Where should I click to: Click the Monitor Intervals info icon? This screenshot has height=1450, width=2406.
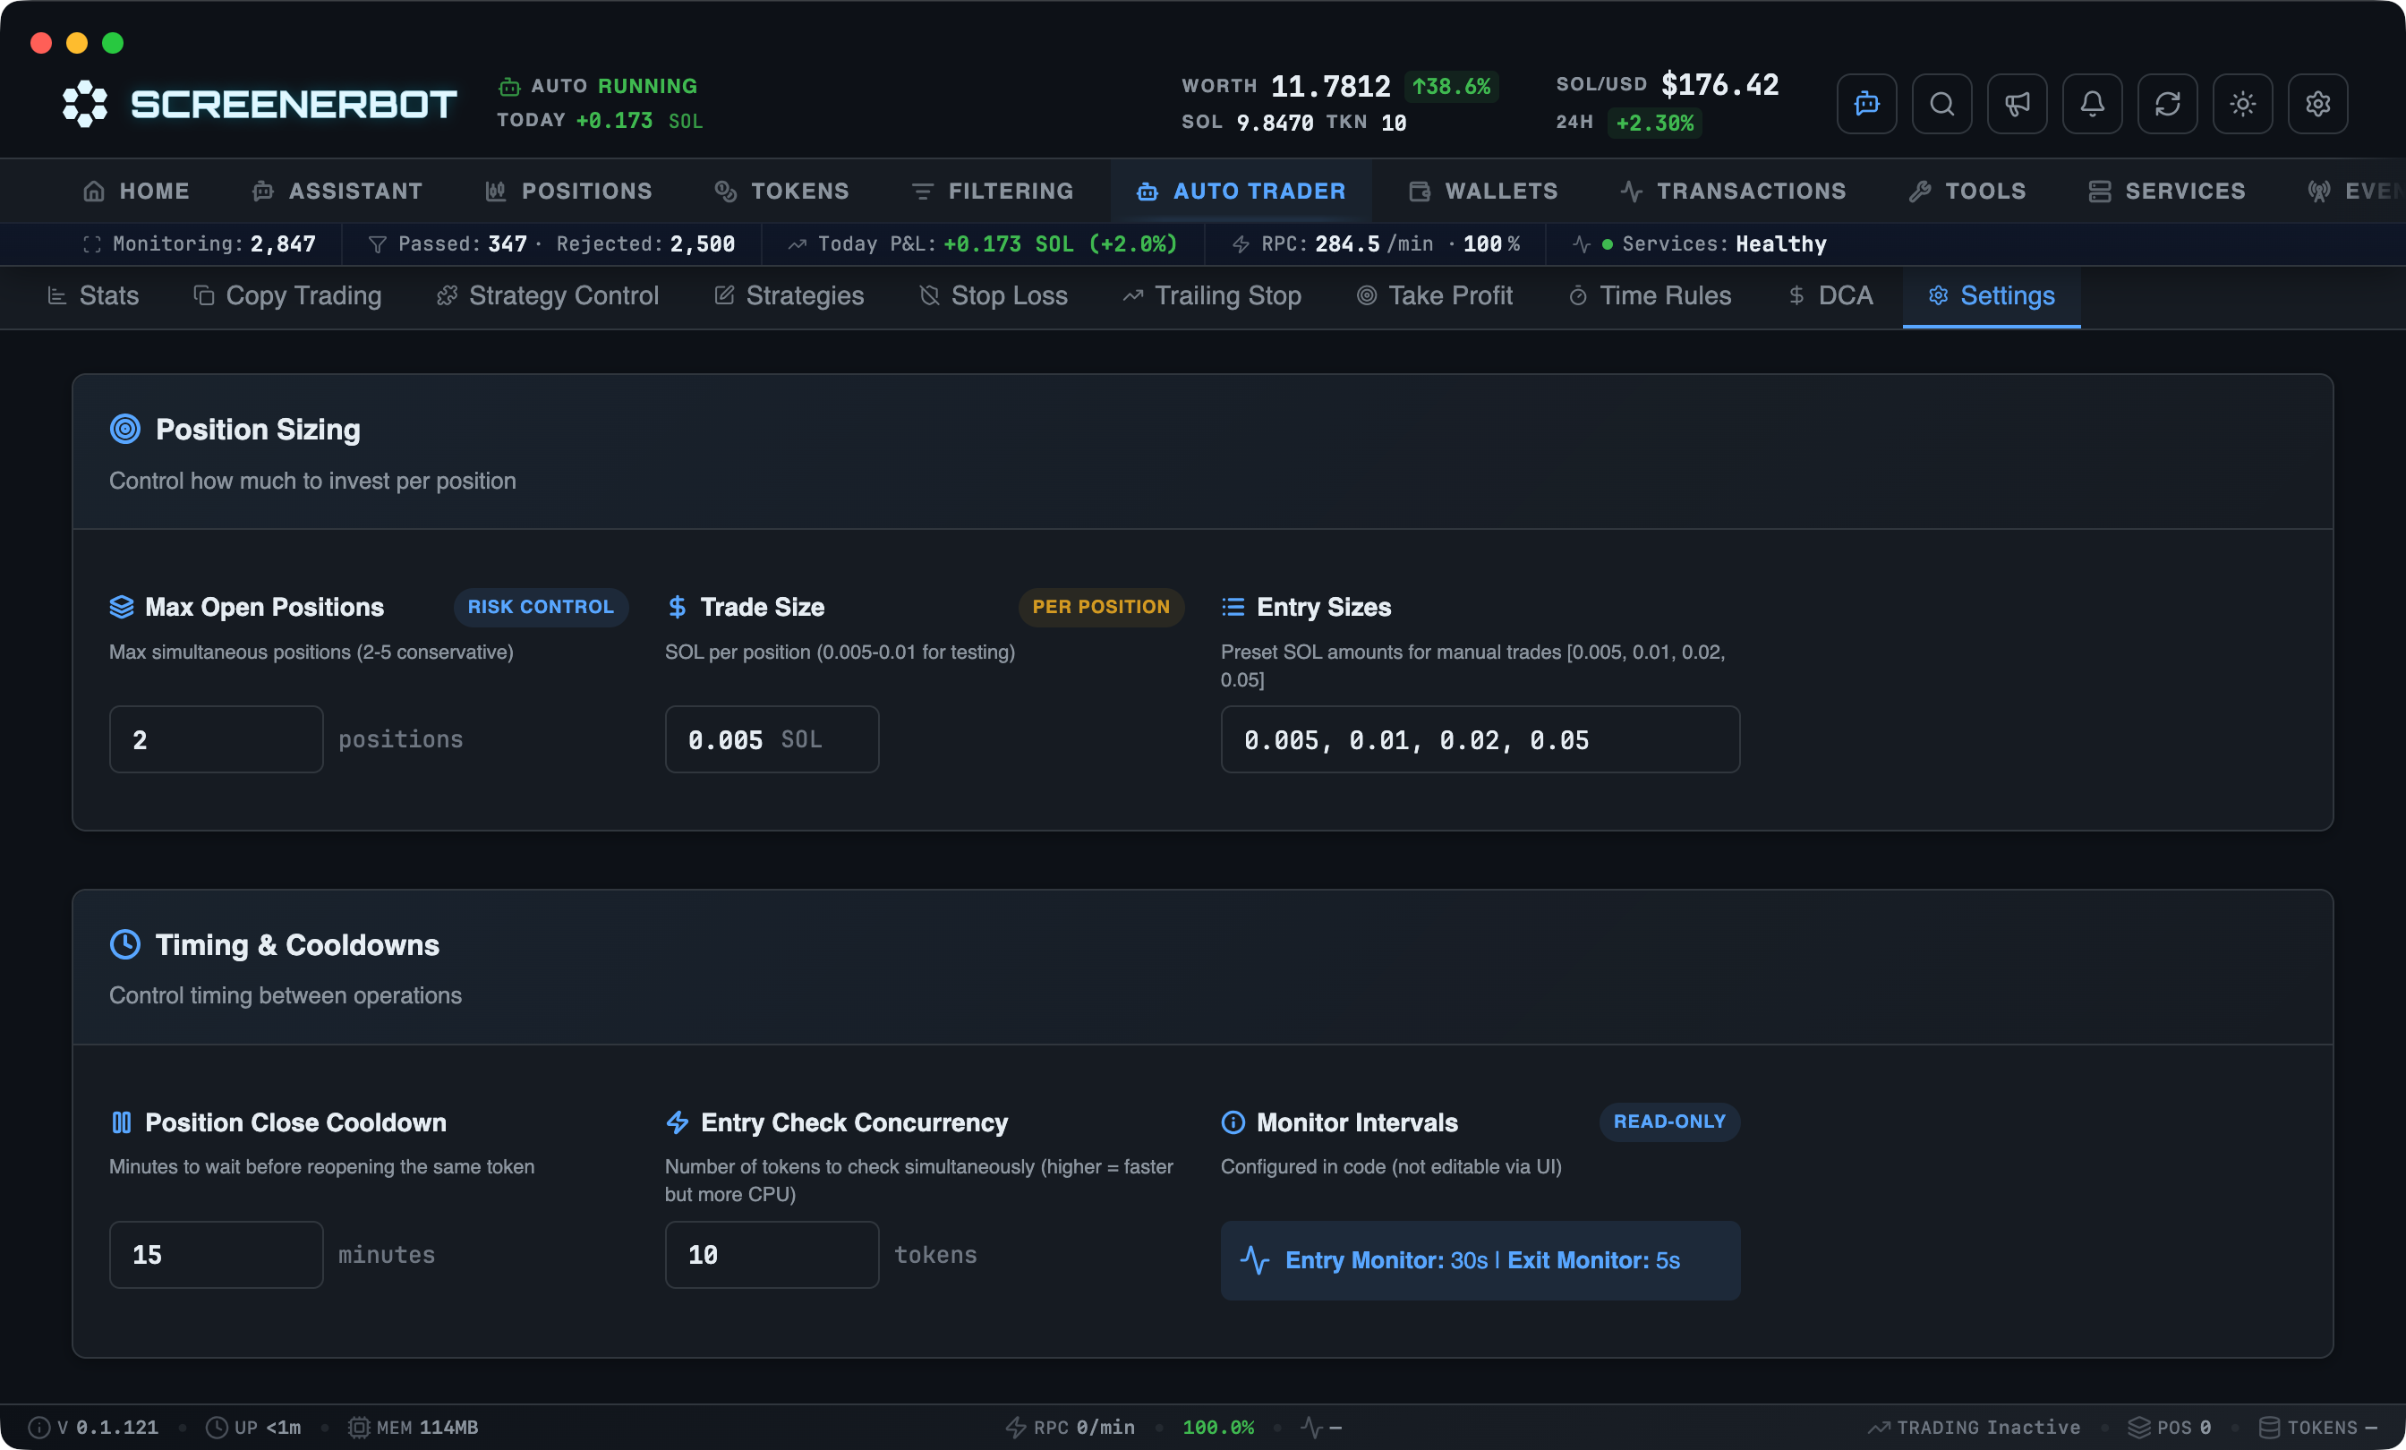pyautogui.click(x=1233, y=1122)
